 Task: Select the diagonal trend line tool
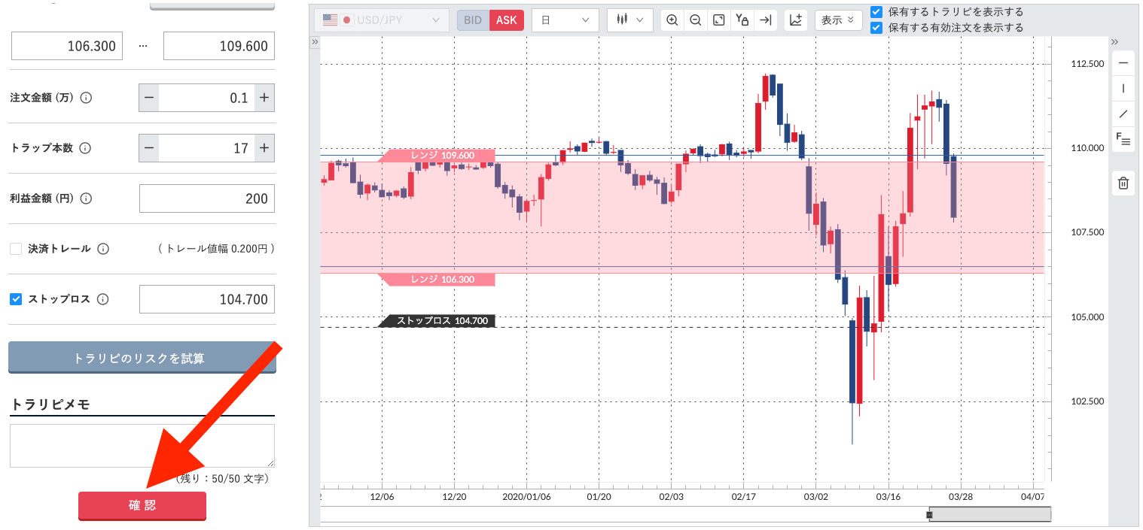pyautogui.click(x=1123, y=114)
